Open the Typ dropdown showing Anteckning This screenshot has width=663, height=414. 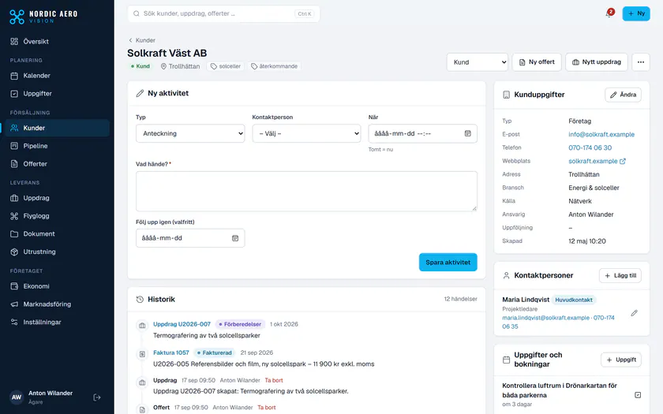coord(190,133)
